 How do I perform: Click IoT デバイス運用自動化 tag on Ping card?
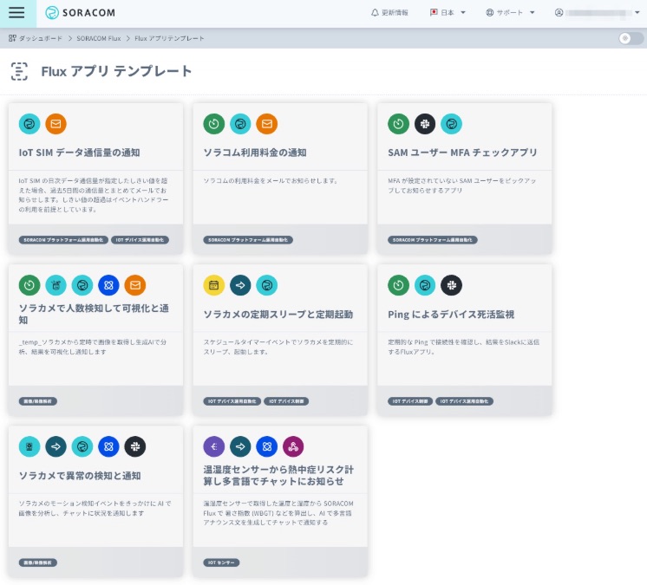coord(464,401)
